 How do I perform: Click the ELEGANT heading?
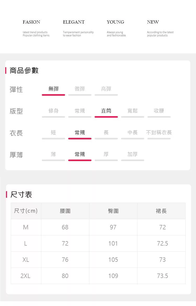(x=74, y=22)
